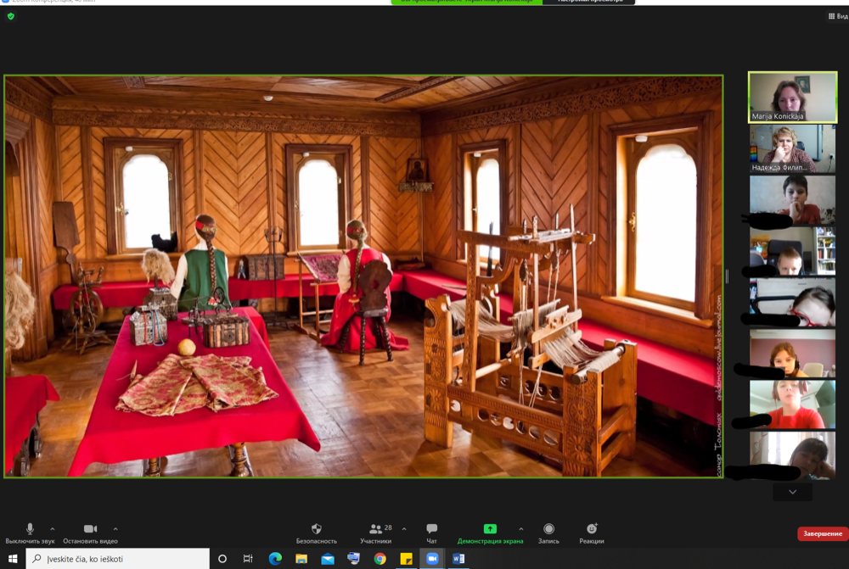The height and width of the screenshot is (569, 849).
Task: Select Marija Konickaja's video thumbnail
Action: pos(793,98)
